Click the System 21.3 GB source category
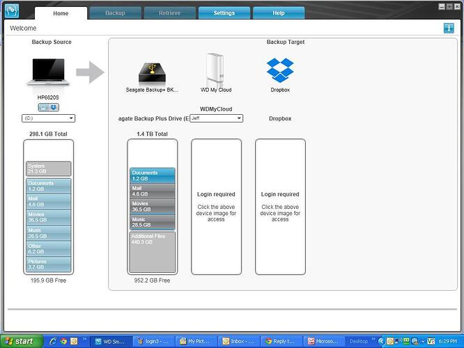Viewport: 464px width, 348px height. [49, 169]
